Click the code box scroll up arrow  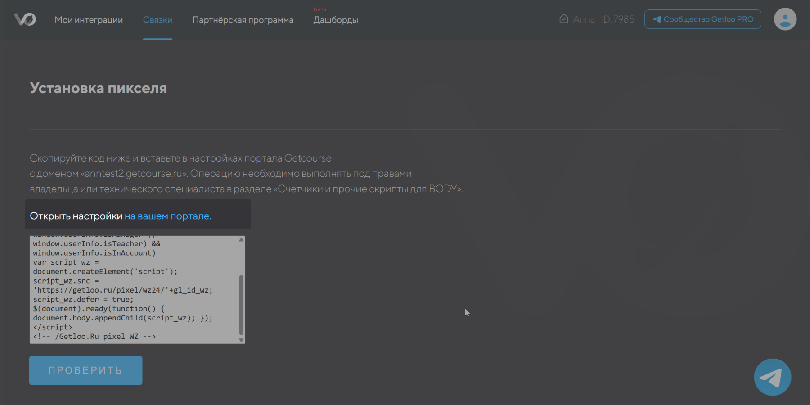(x=241, y=240)
